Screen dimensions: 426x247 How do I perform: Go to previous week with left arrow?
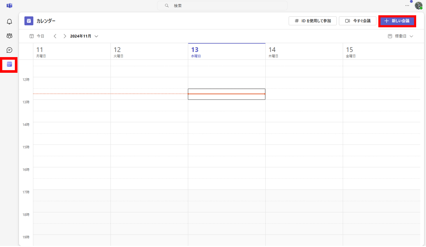pyautogui.click(x=55, y=36)
